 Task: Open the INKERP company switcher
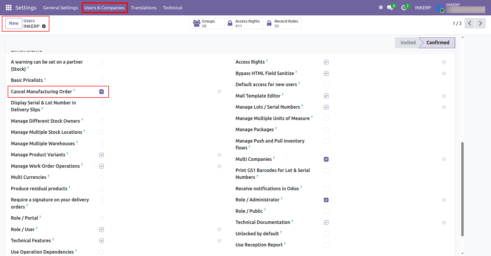423,8
